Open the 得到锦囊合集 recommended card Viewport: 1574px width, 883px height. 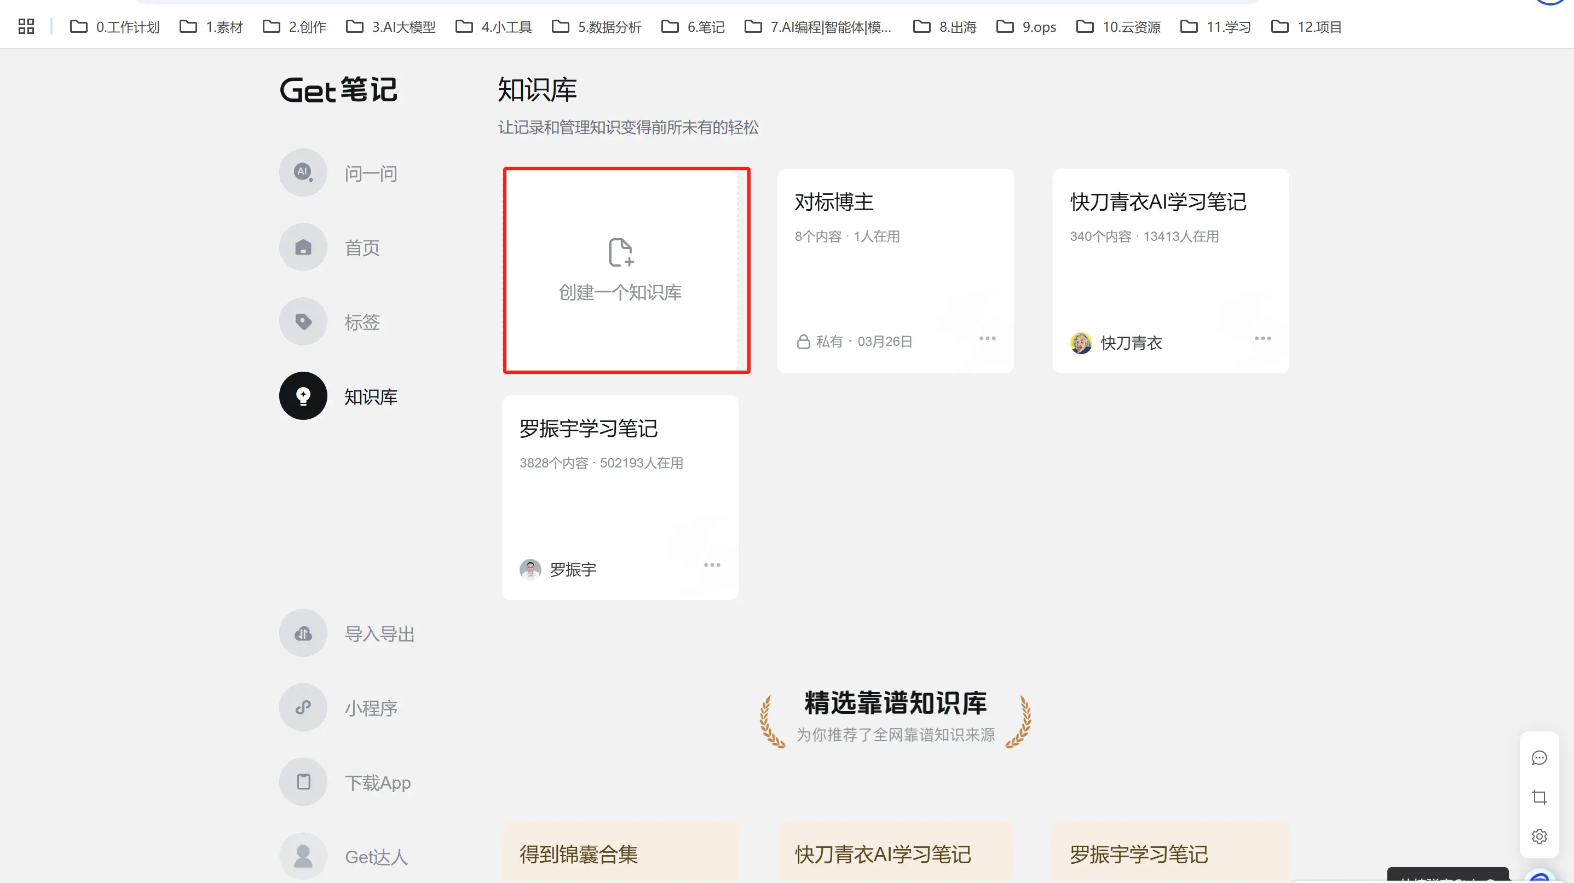pyautogui.click(x=620, y=852)
